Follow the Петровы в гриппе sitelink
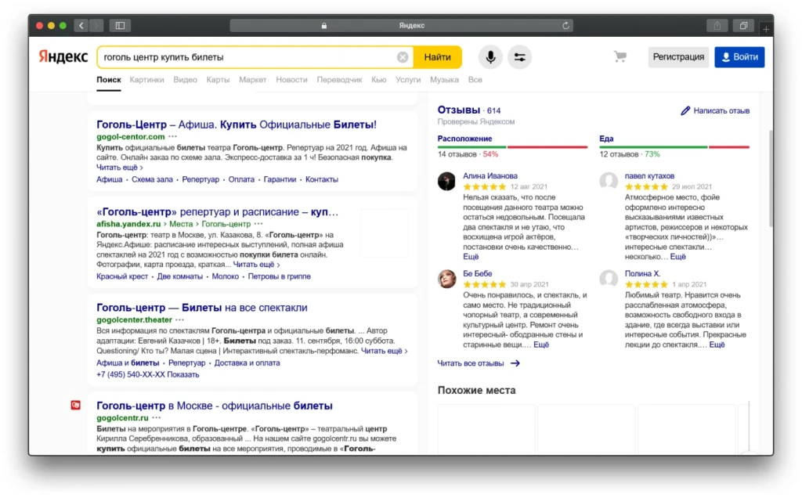The image size is (802, 498). click(x=280, y=276)
